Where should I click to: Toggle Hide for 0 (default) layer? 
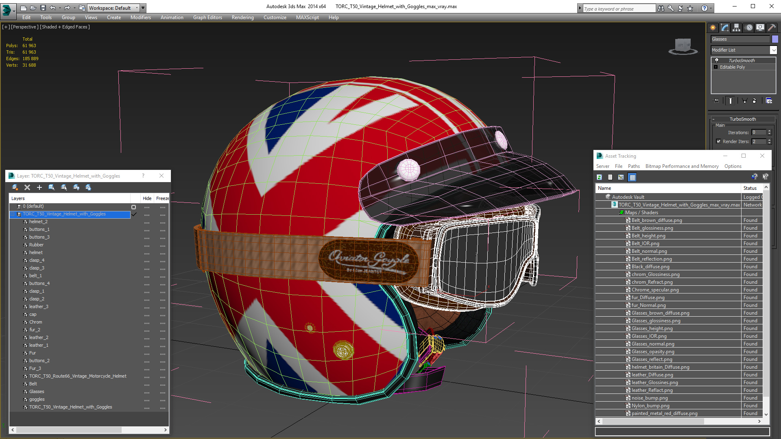(x=147, y=207)
